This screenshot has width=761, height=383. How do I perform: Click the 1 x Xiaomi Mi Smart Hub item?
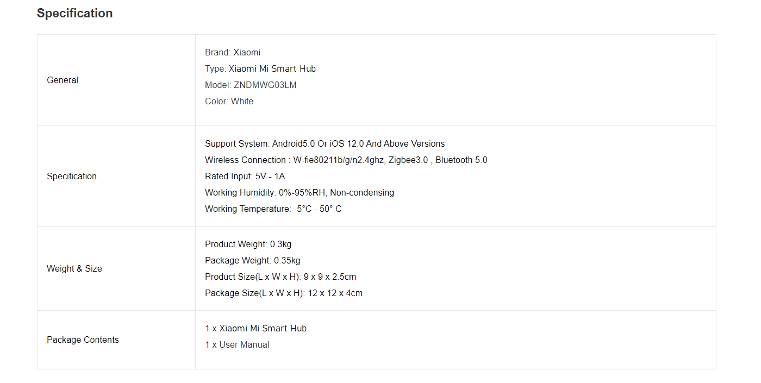tap(256, 328)
